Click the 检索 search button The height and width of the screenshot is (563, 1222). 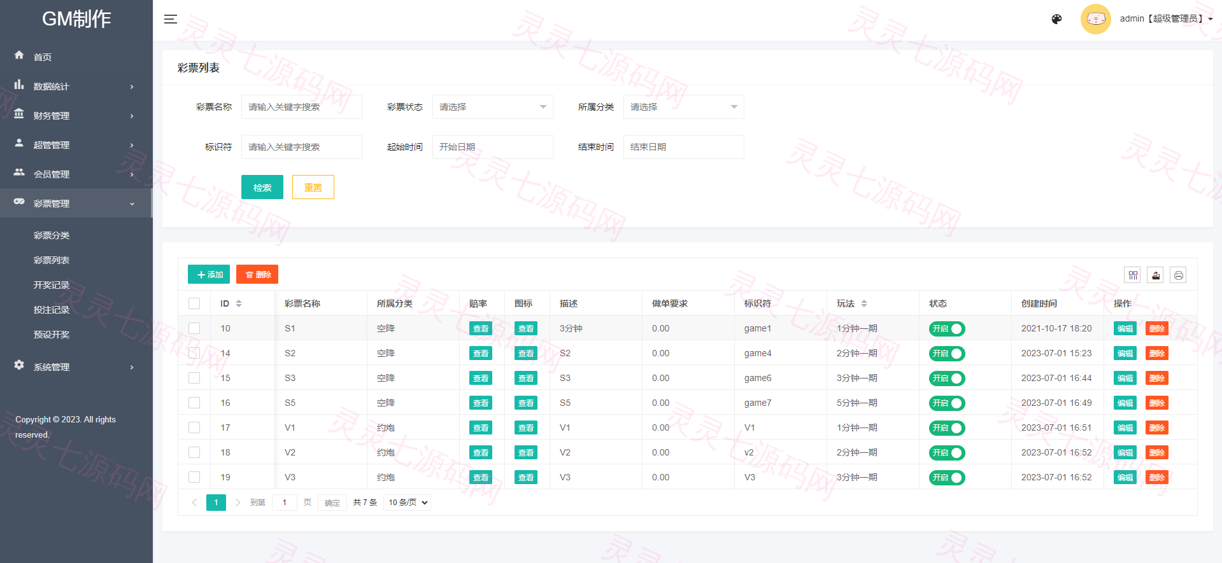click(x=262, y=187)
